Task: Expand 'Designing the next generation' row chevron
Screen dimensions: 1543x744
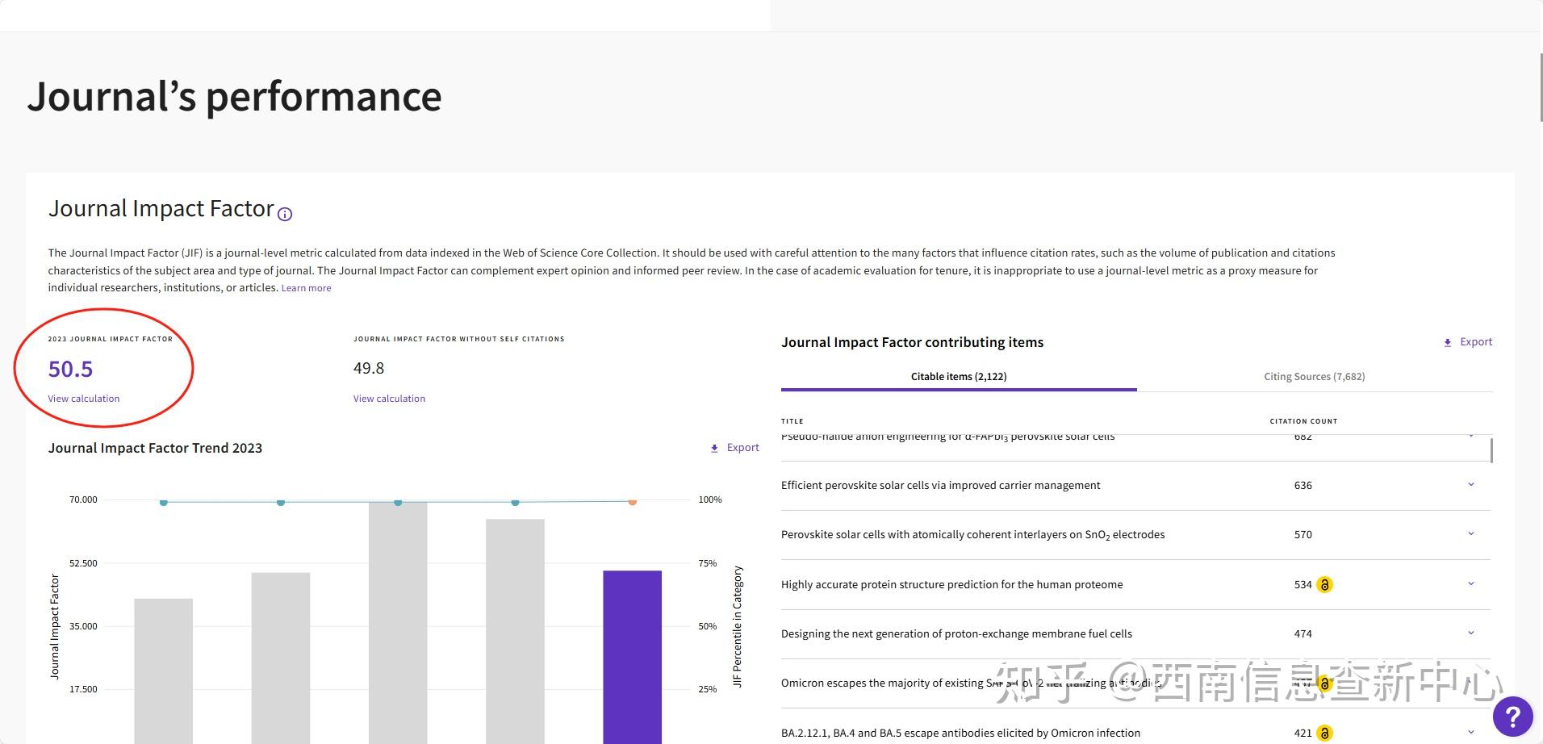Action: pos(1470,633)
